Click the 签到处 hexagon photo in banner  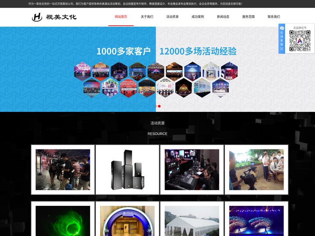point(202,88)
